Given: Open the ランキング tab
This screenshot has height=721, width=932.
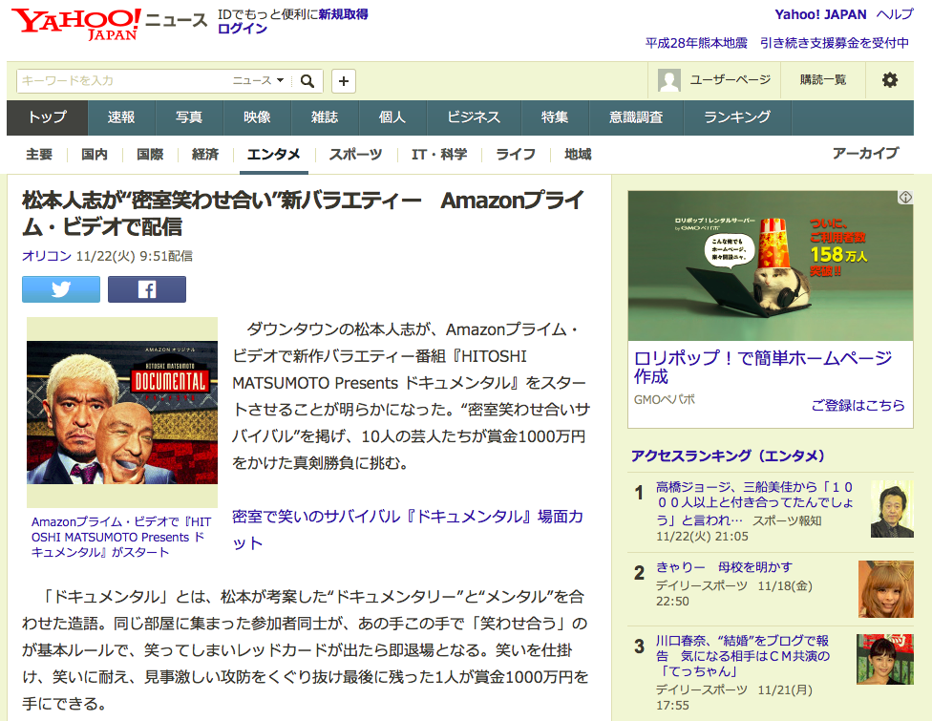Looking at the screenshot, I should [737, 117].
